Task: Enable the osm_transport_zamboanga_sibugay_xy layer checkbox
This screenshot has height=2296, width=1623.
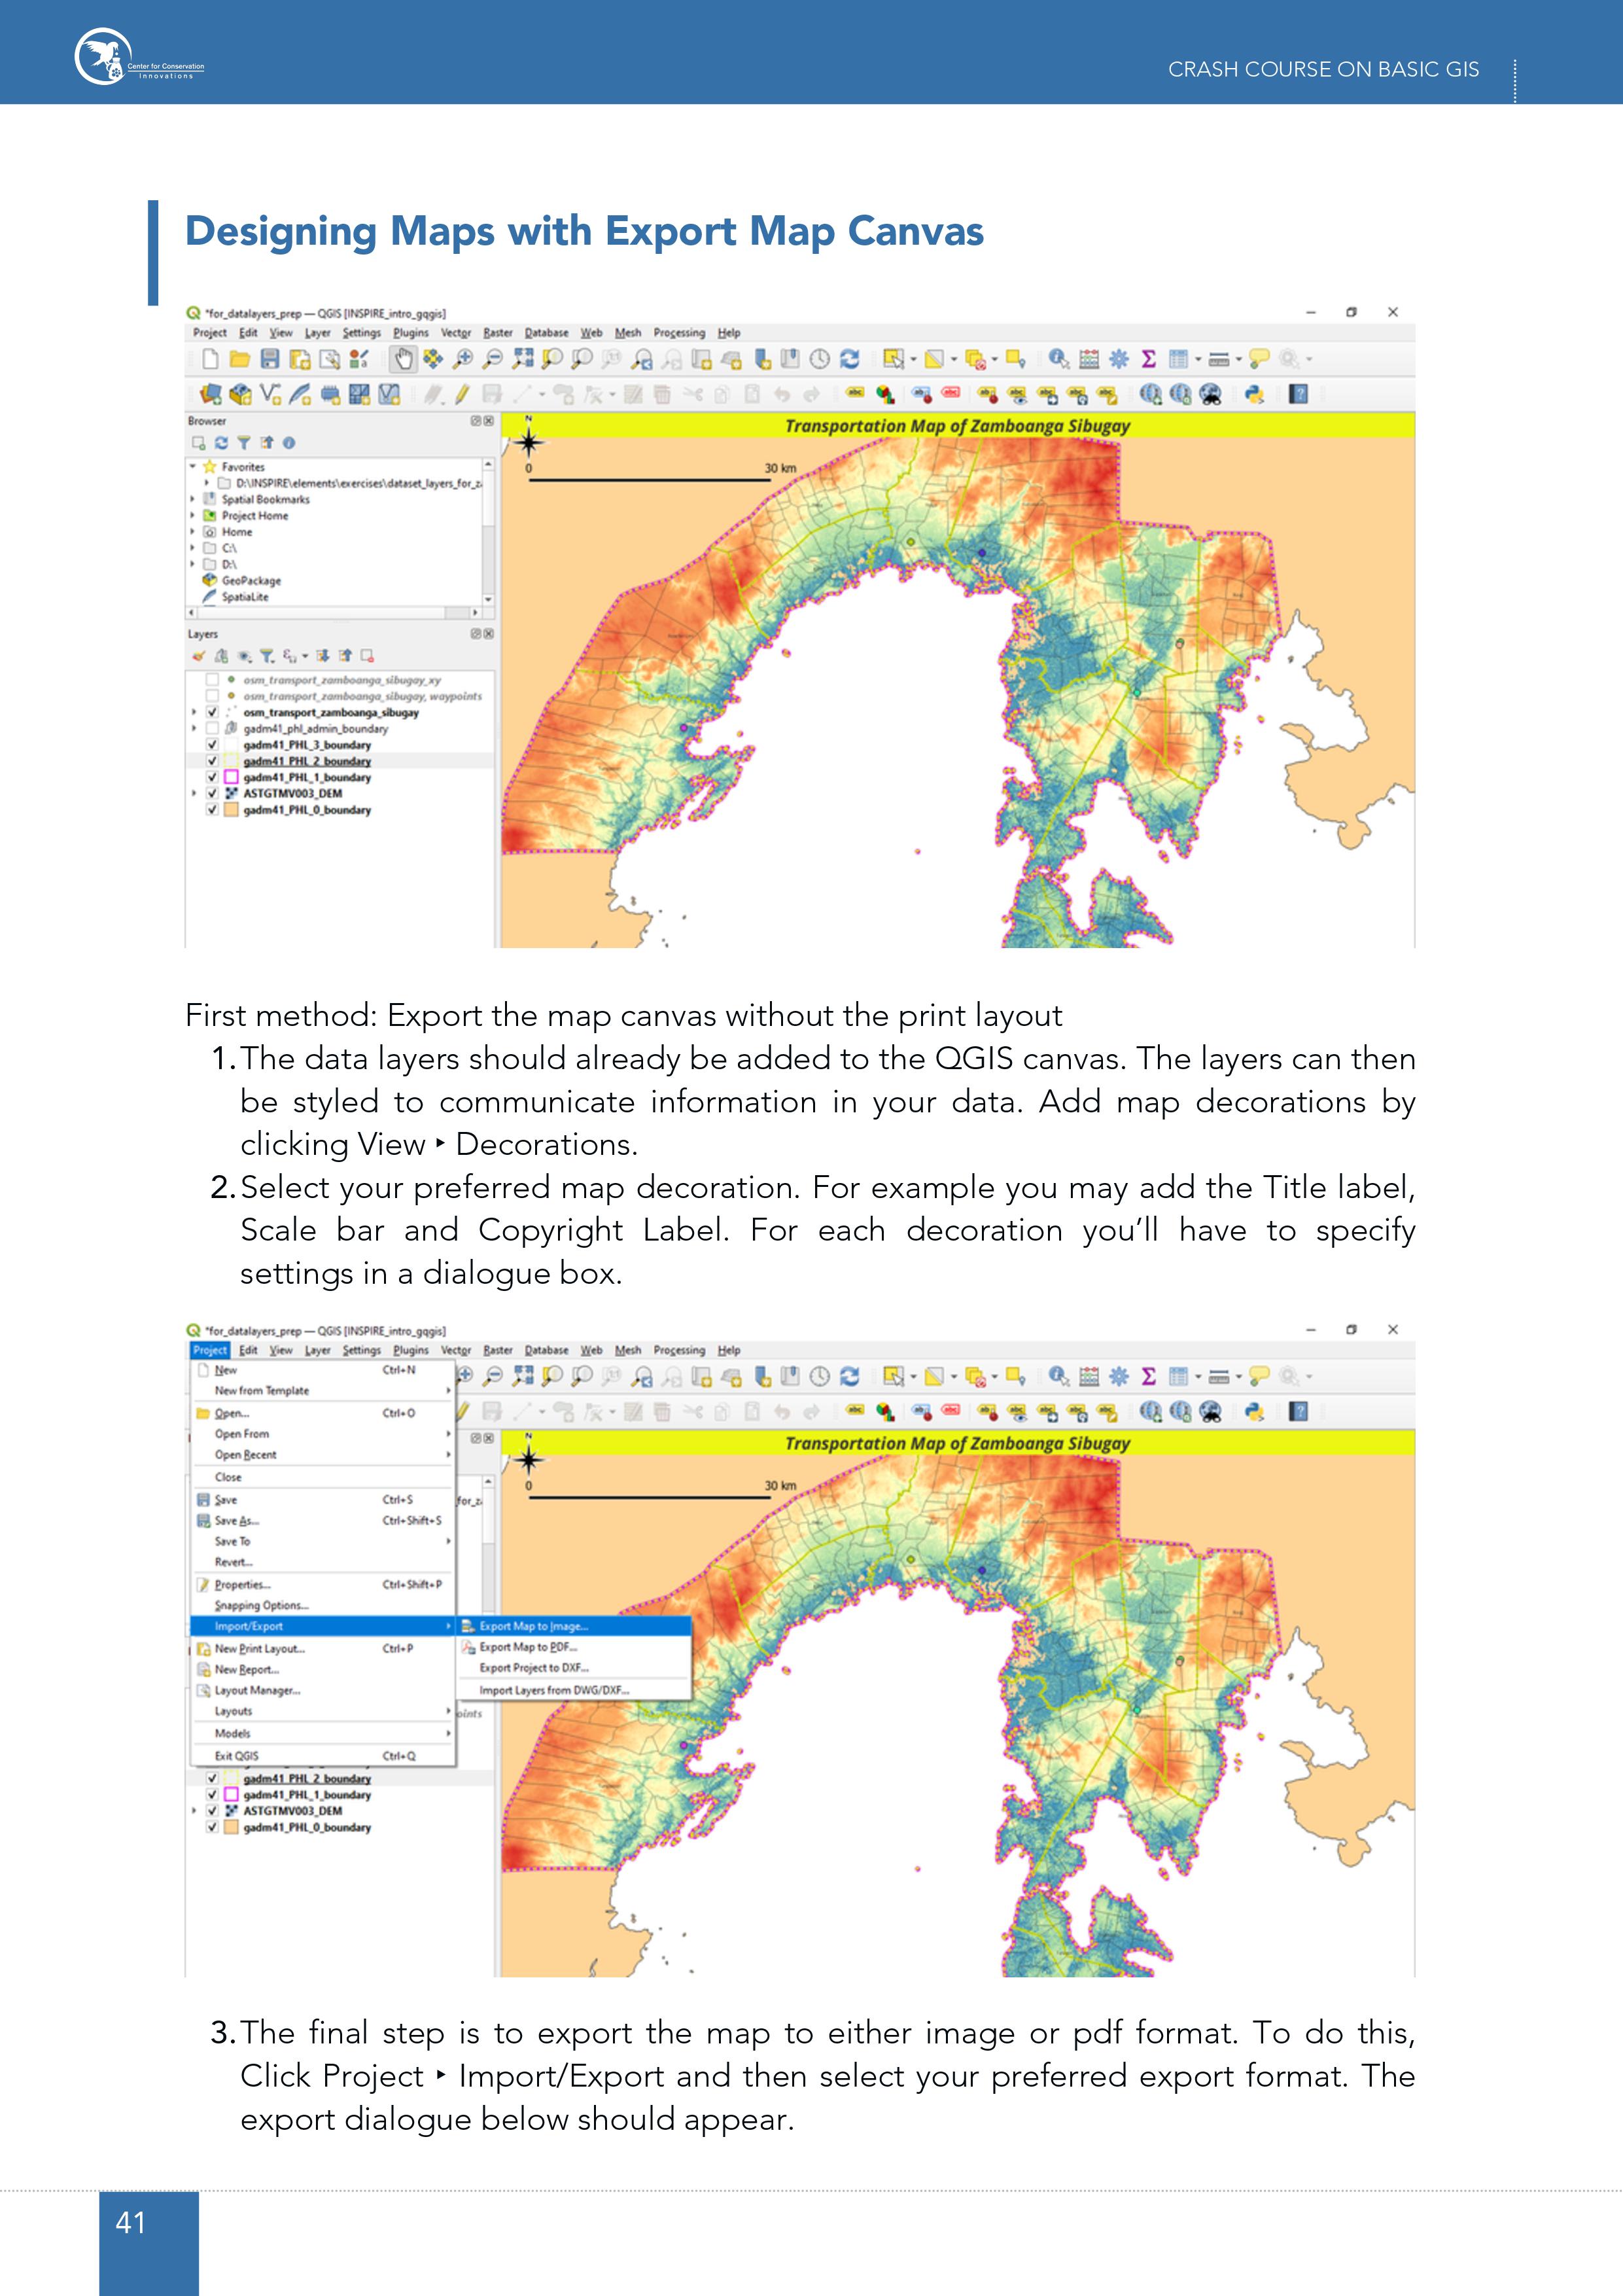Action: pyautogui.click(x=212, y=680)
